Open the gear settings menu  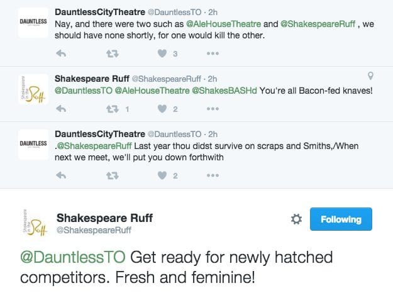click(x=297, y=219)
